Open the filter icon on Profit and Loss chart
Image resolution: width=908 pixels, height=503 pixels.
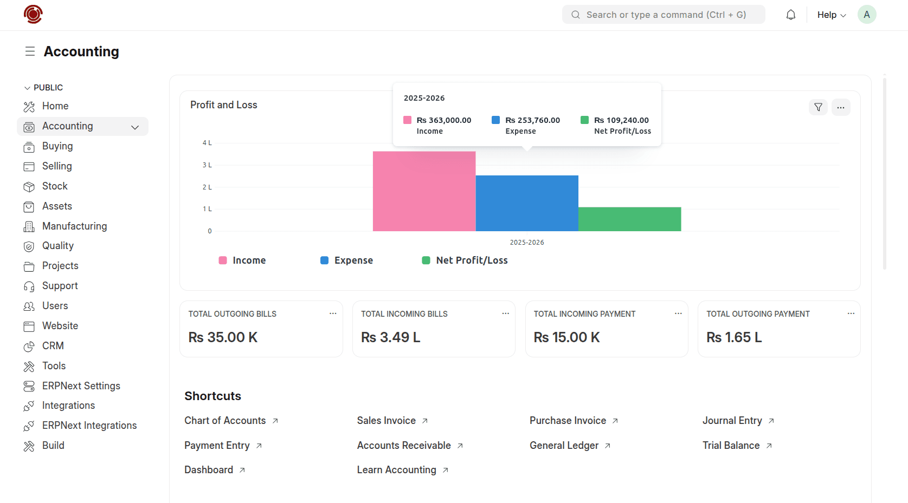[x=818, y=107]
